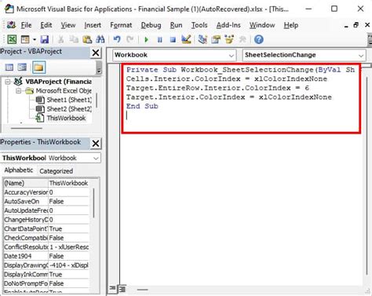This screenshot has width=372, height=296.
Task: Open the Insert menu
Action: [x=93, y=25]
